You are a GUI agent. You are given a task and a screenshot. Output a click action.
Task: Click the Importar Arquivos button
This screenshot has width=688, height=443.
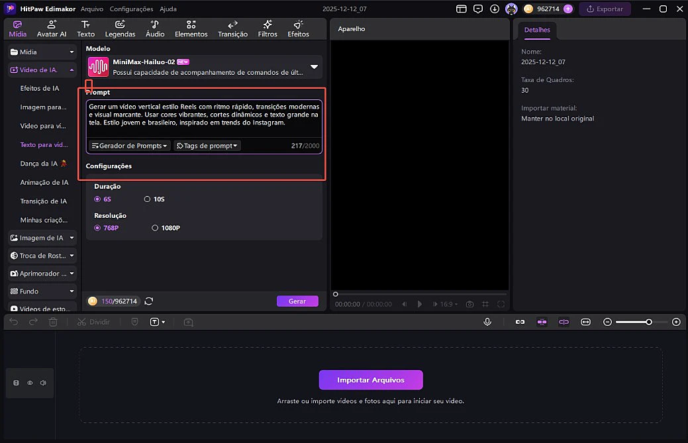pyautogui.click(x=370, y=380)
